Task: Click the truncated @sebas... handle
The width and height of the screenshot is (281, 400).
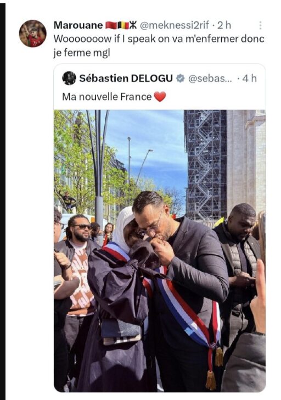Action: point(210,79)
